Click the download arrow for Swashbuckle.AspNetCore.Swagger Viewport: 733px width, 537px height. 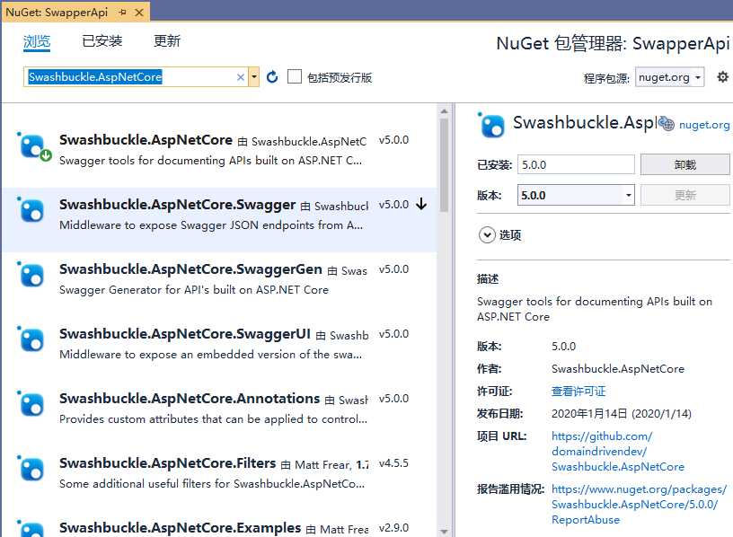pos(421,204)
